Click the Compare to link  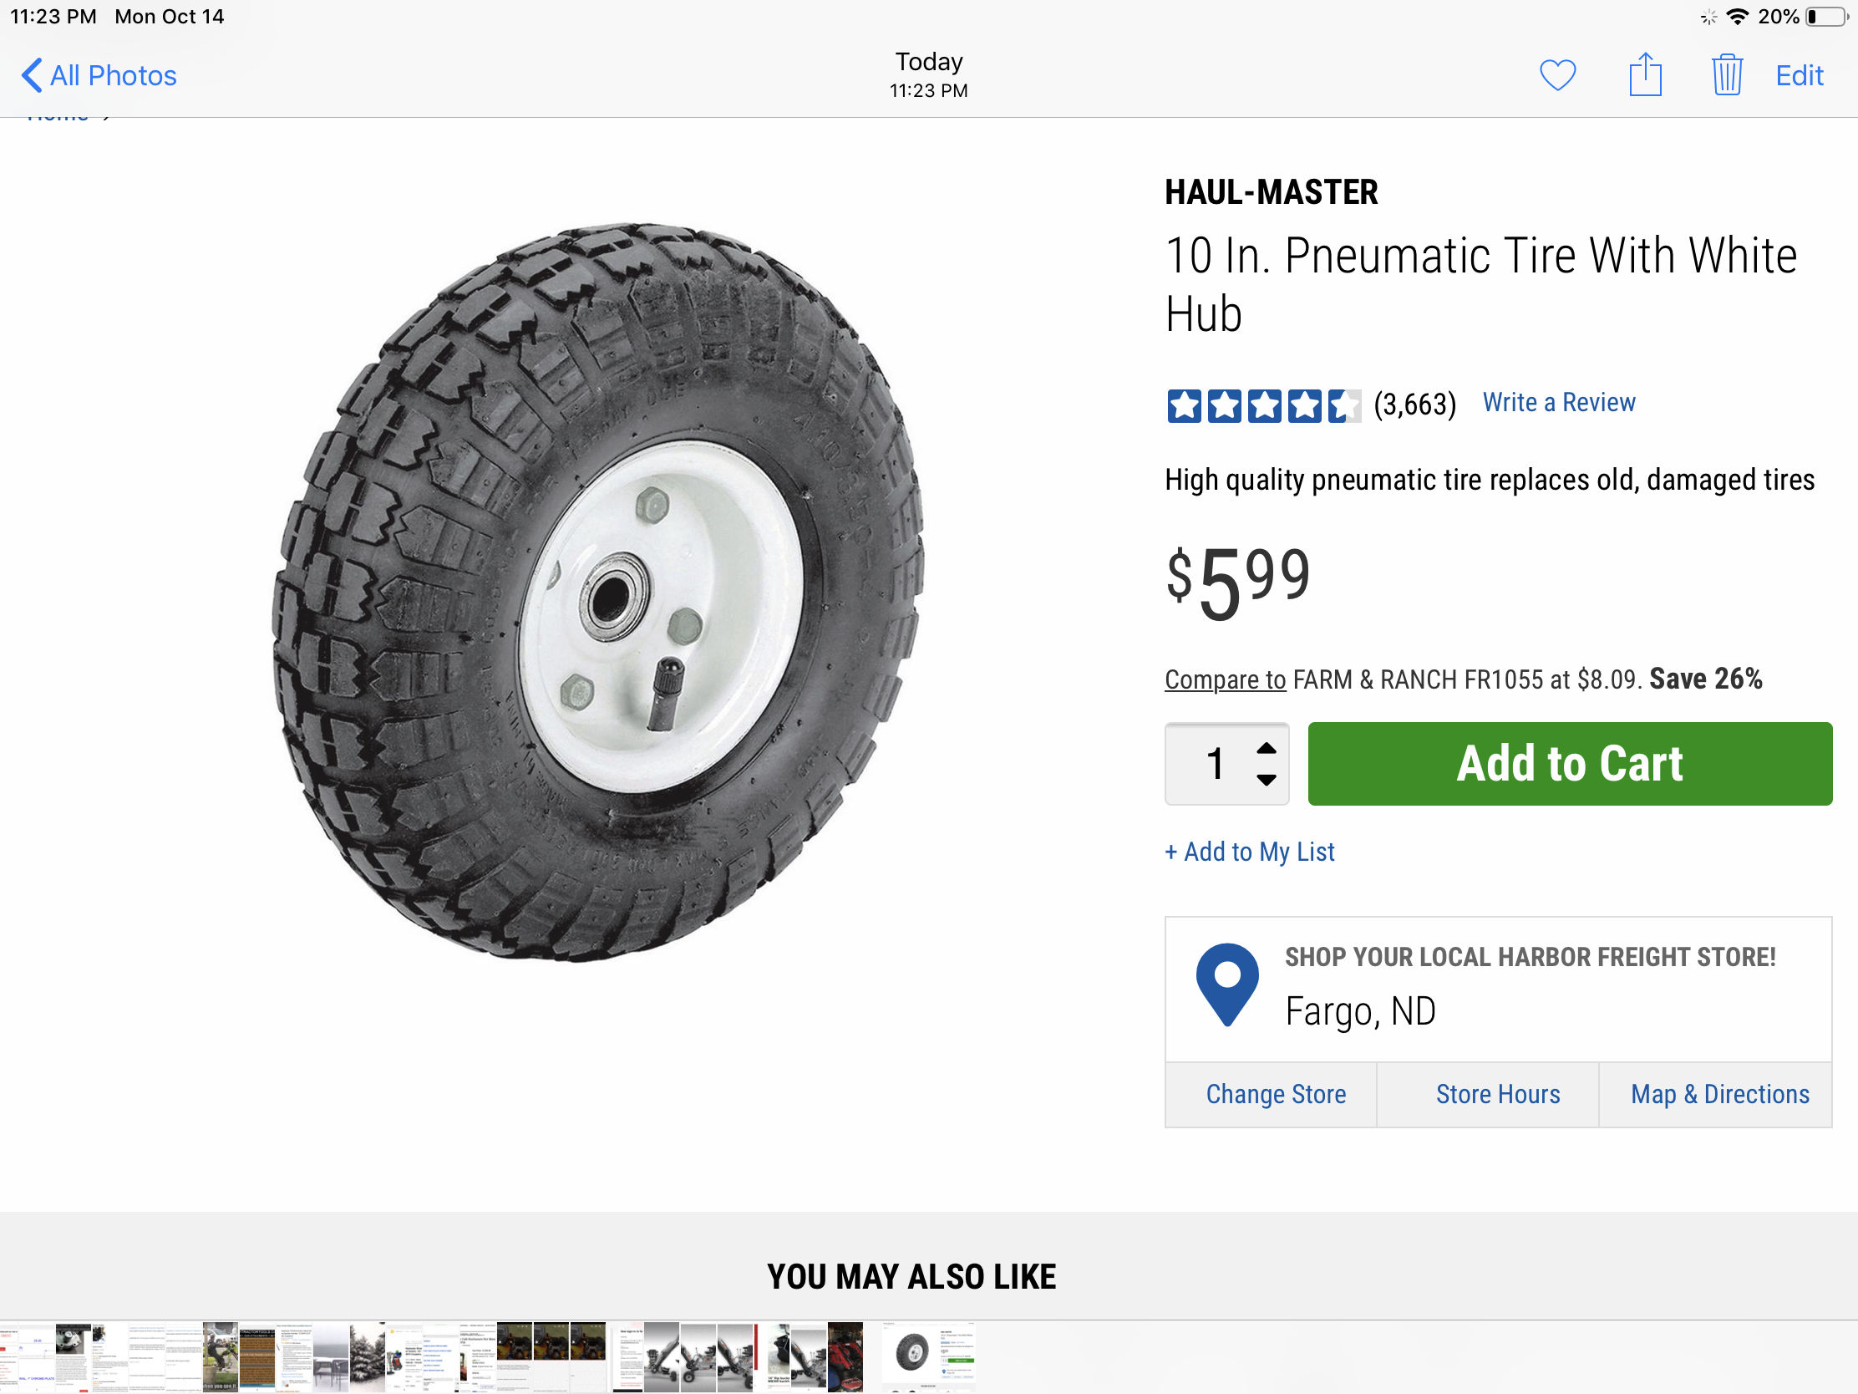coord(1225,679)
